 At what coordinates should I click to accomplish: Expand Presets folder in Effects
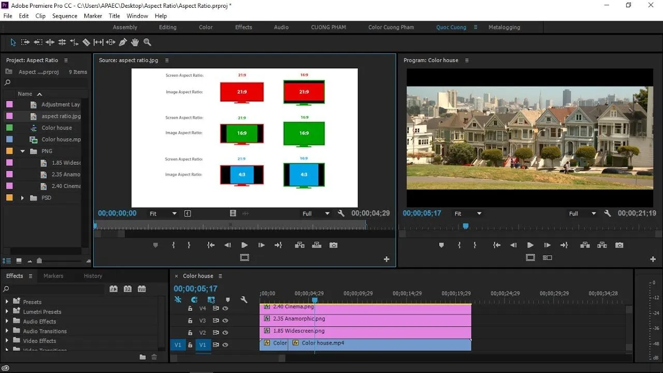[7, 302]
